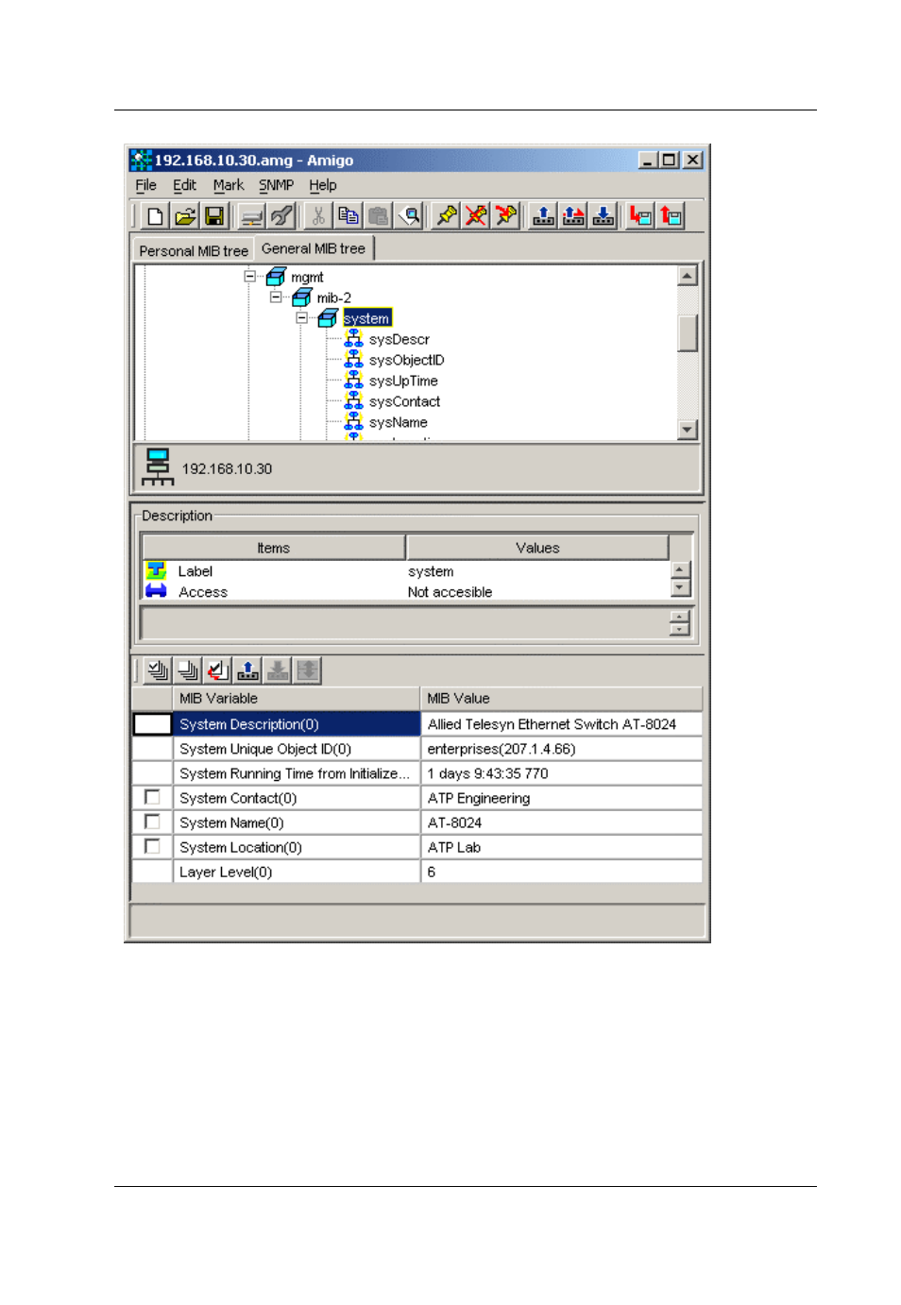Open the Mark menu
This screenshot has height=1305, width=901.
[x=228, y=185]
